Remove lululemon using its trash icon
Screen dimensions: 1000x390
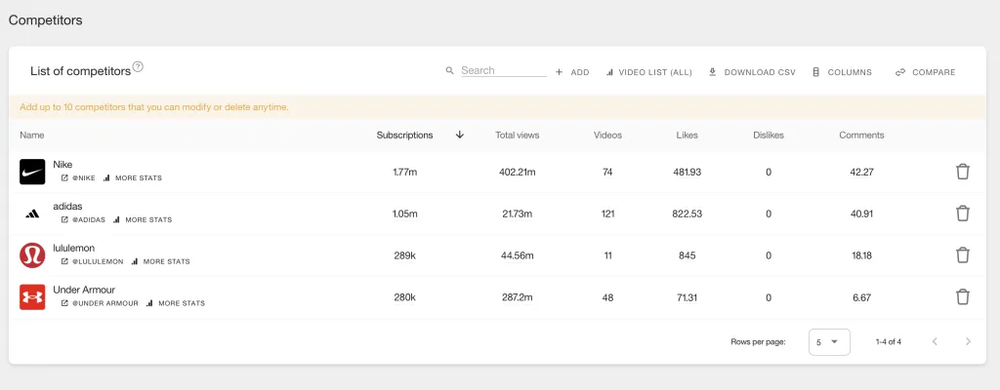coord(962,255)
